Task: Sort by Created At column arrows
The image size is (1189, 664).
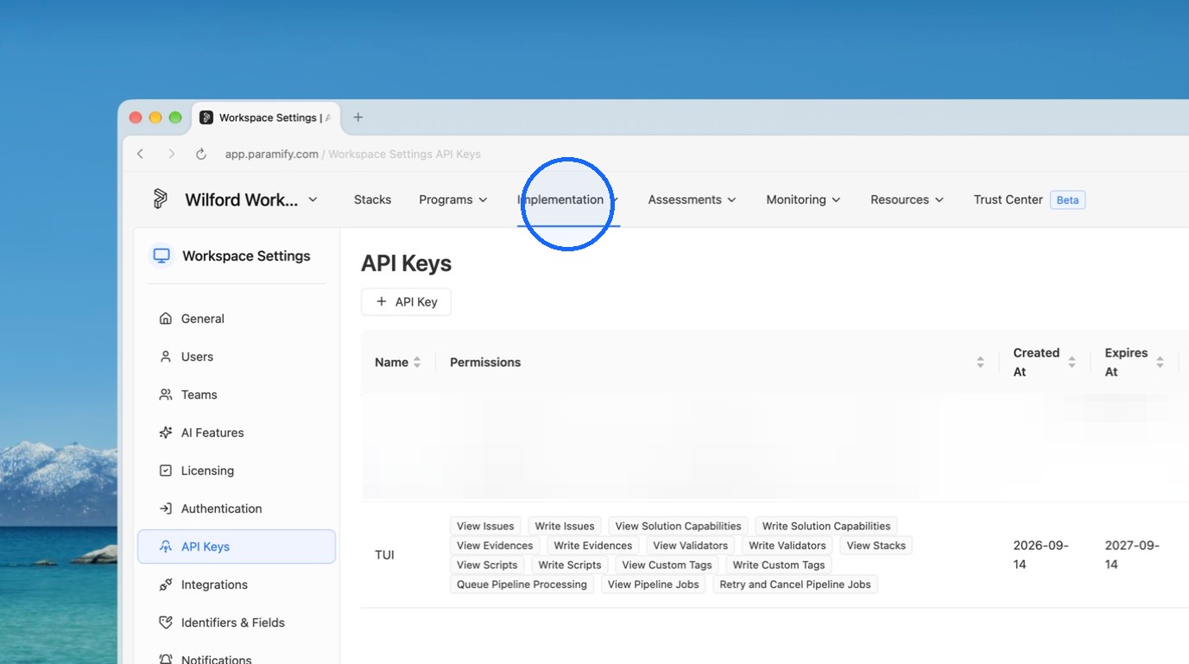Action: [1072, 363]
